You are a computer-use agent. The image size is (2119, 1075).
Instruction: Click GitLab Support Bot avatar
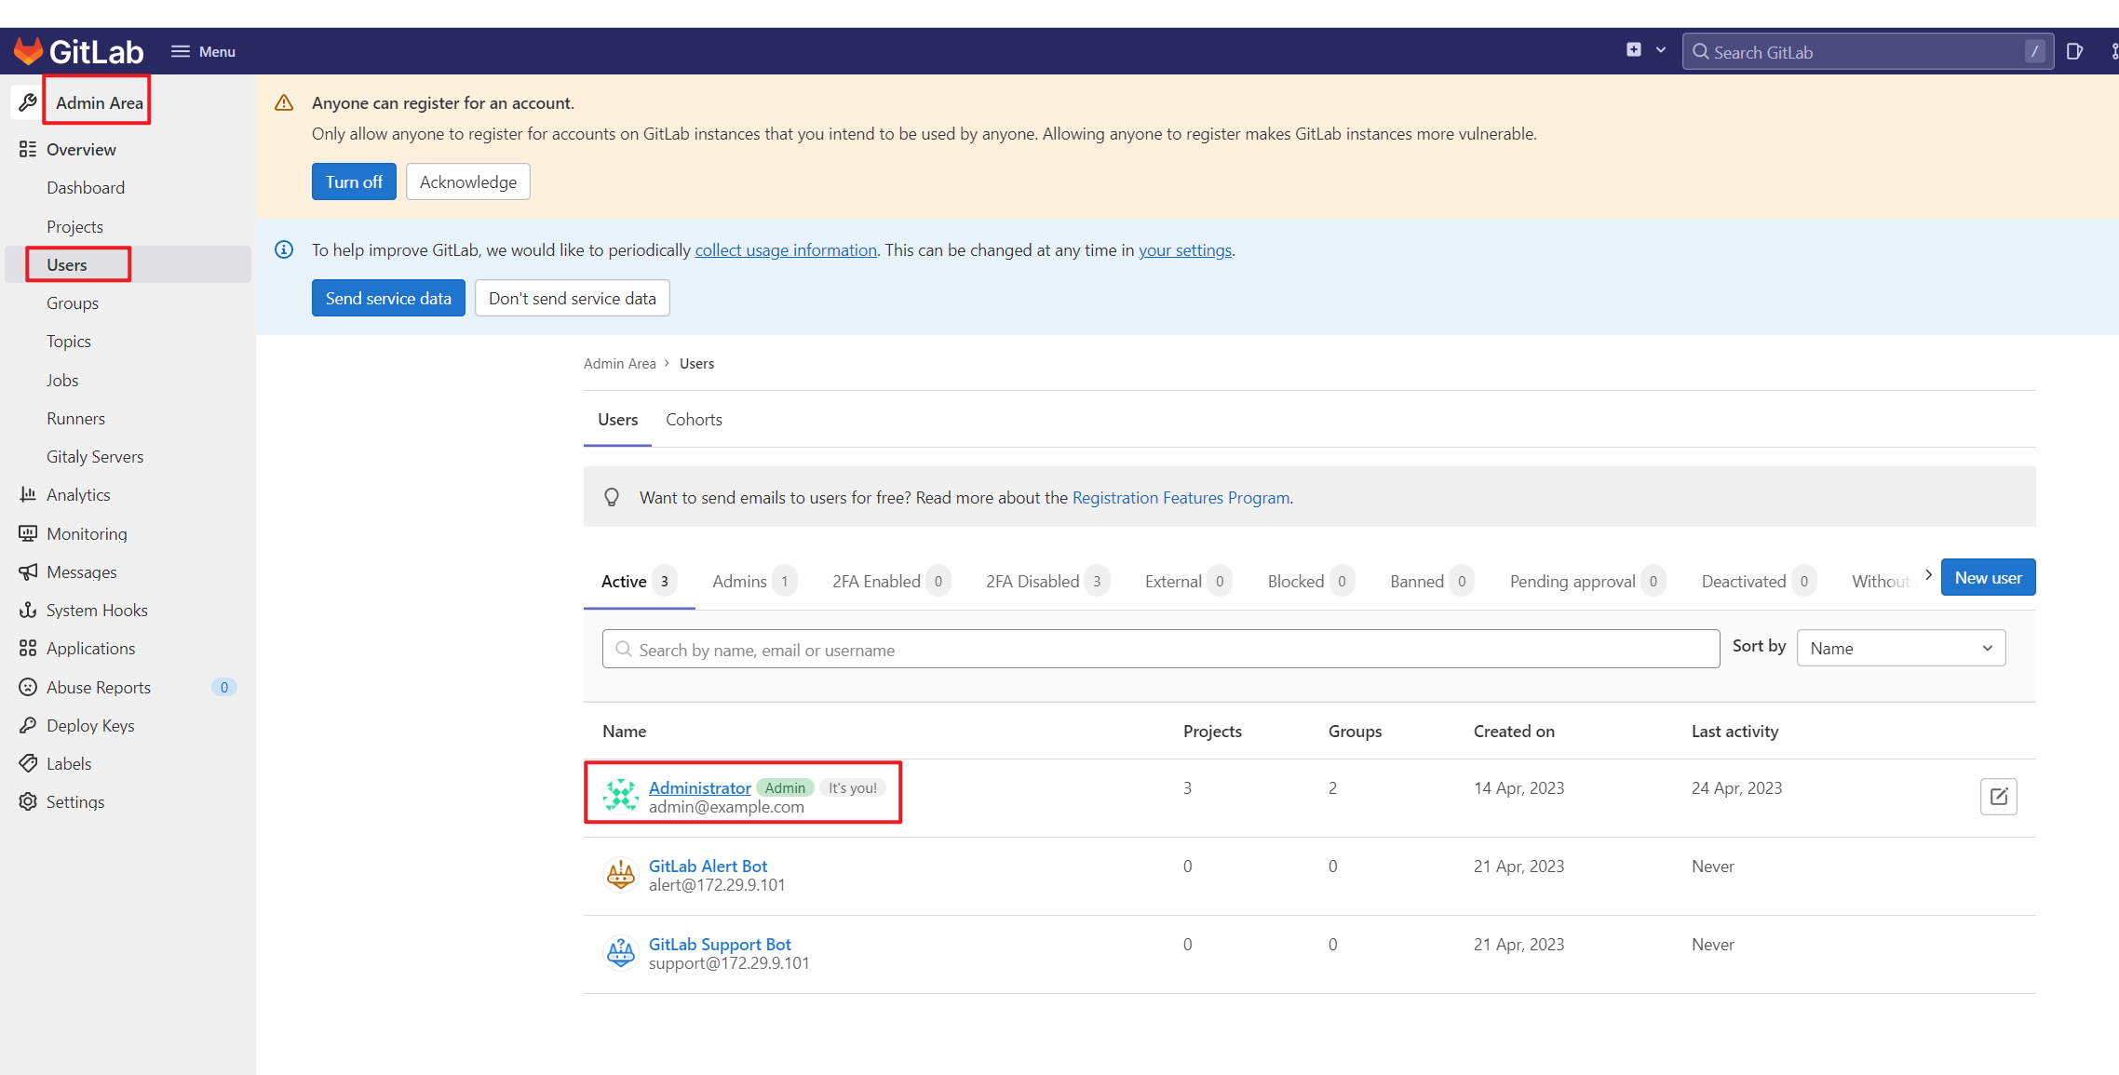[620, 952]
